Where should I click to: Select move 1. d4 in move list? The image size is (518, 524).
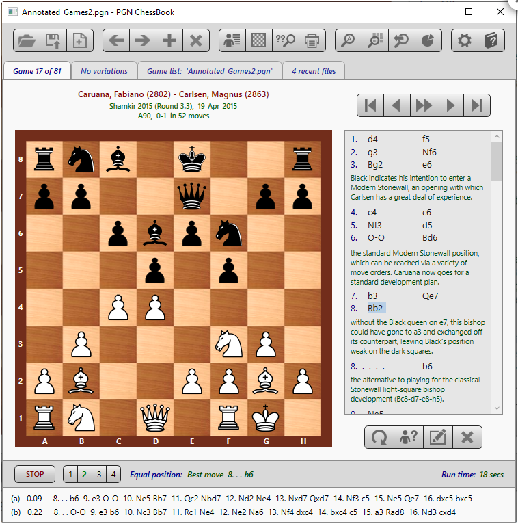(x=372, y=139)
